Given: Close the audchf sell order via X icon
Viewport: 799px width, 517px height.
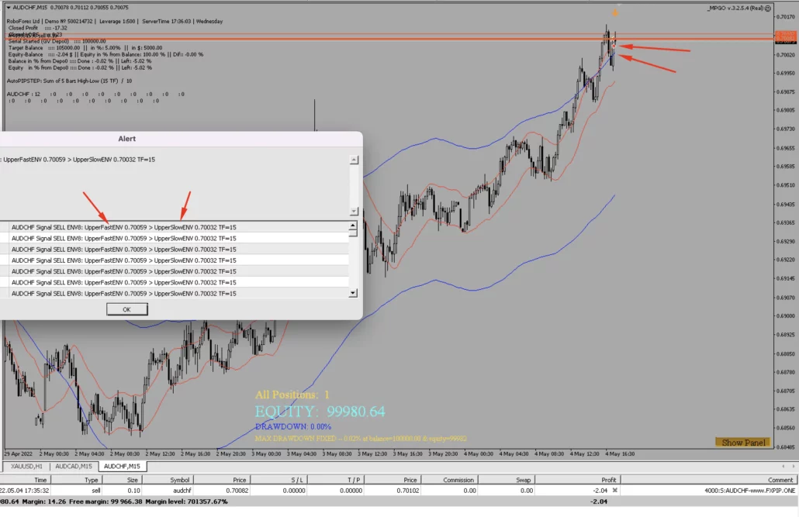Looking at the screenshot, I should [614, 491].
